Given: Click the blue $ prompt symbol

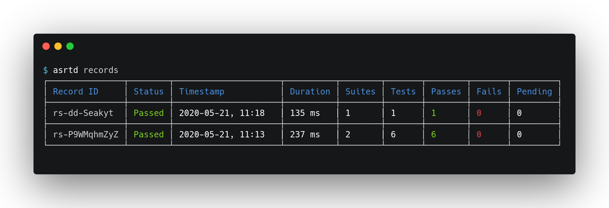Looking at the screenshot, I should point(45,70).
